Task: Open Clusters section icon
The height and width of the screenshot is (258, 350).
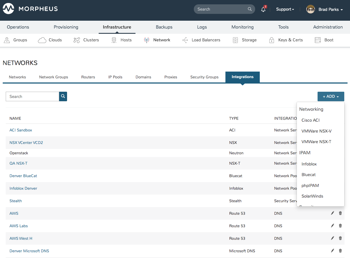Action: pos(77,40)
